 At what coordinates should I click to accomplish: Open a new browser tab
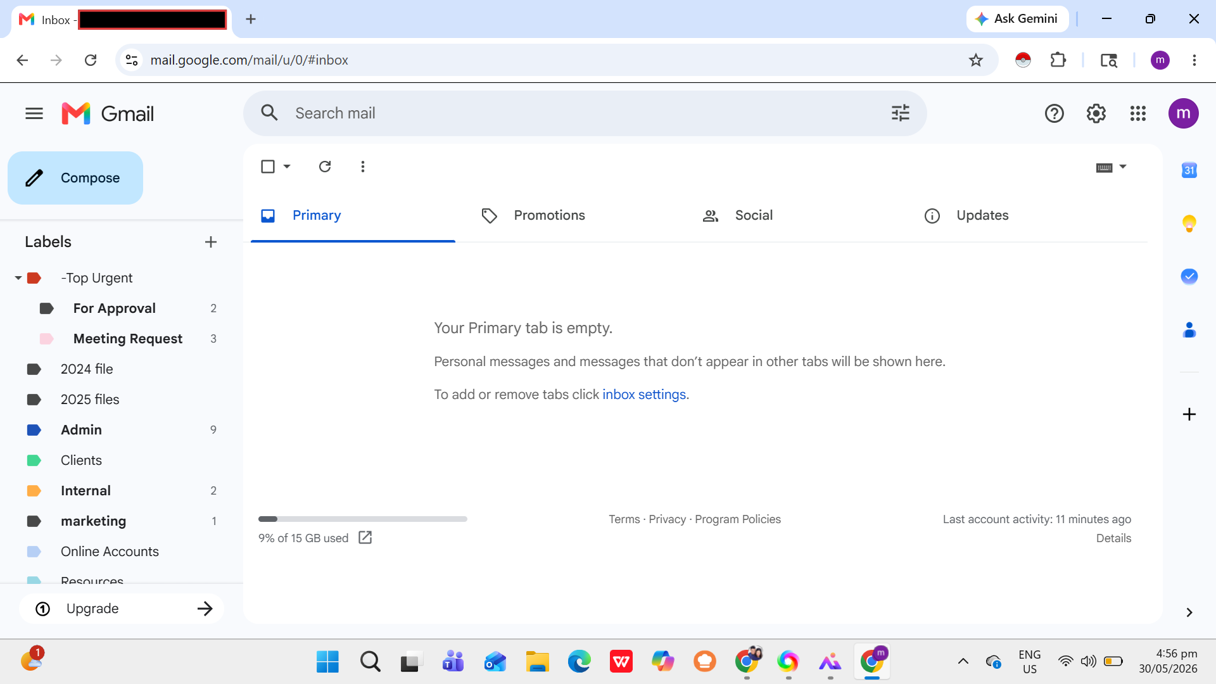tap(251, 20)
